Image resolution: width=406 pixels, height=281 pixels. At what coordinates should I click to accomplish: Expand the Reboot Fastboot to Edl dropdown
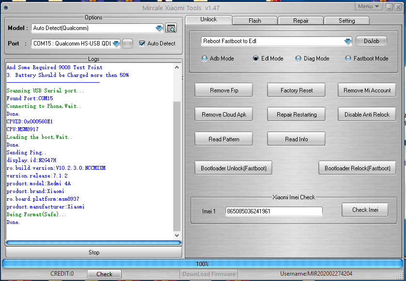[348, 41]
